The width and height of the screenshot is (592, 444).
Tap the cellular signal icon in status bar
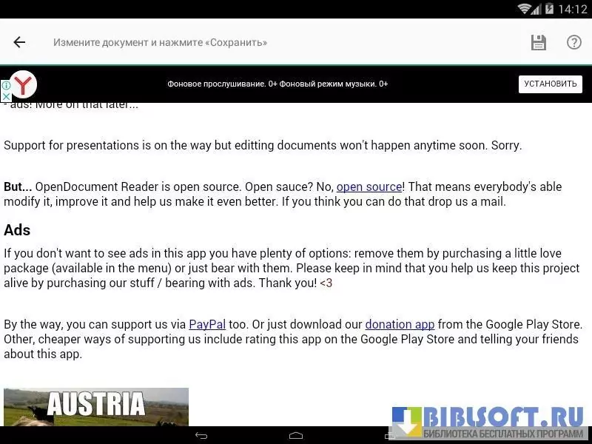537,9
